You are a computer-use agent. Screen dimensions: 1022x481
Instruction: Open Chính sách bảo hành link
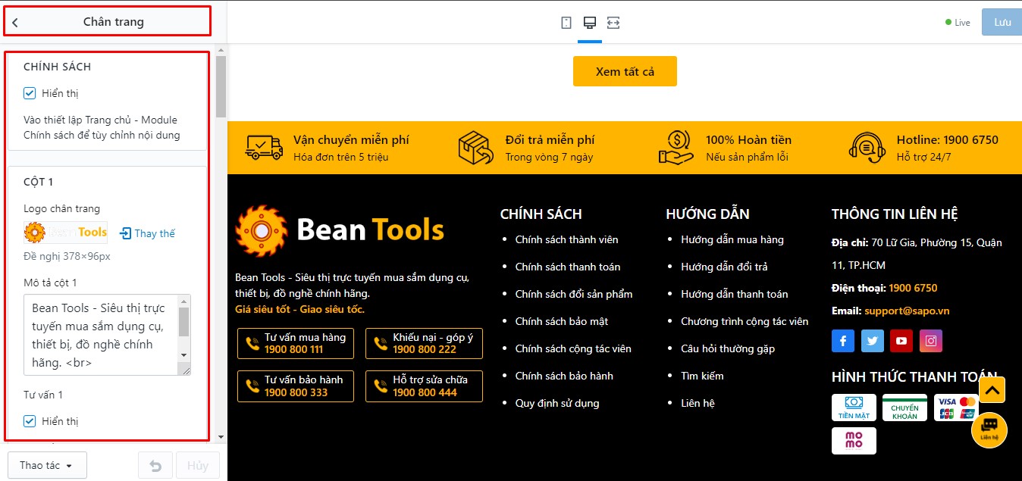(x=564, y=376)
